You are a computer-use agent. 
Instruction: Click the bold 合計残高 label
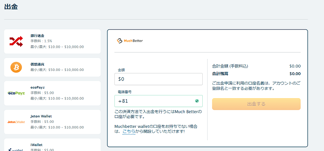(x=220, y=74)
